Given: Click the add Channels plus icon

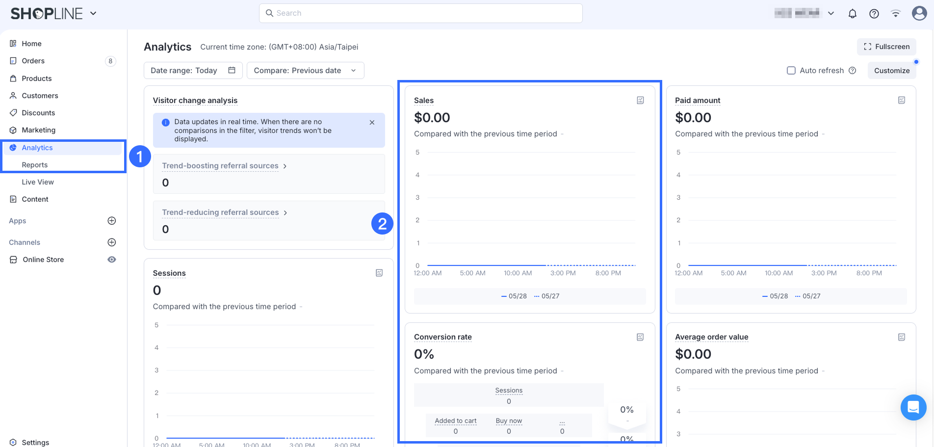Looking at the screenshot, I should click(x=112, y=242).
